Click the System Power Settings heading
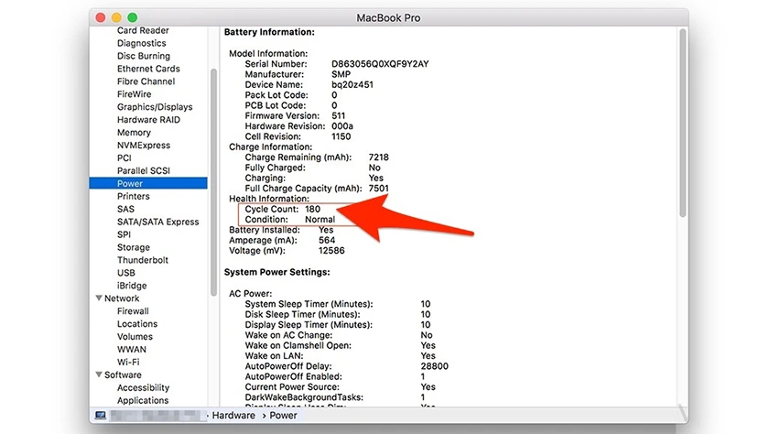Image resolution: width=769 pixels, height=434 pixels. [x=276, y=272]
